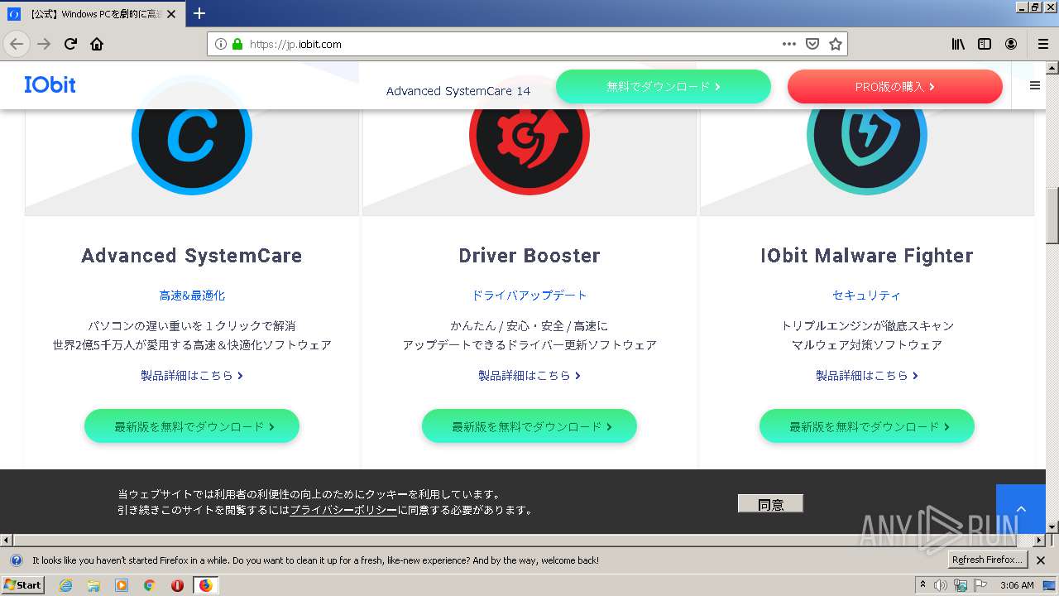Open the media player taskbar icon

pos(122,585)
